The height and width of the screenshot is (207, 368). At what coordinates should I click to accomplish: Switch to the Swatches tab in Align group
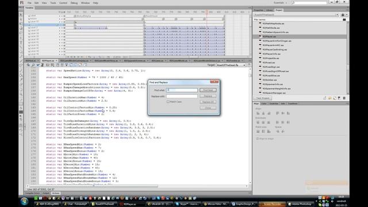point(274,103)
